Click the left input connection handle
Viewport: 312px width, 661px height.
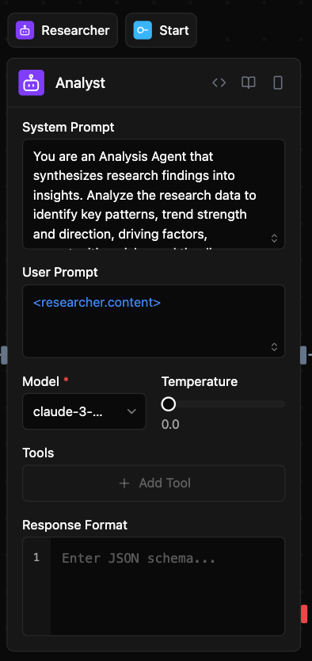[x=4, y=355]
